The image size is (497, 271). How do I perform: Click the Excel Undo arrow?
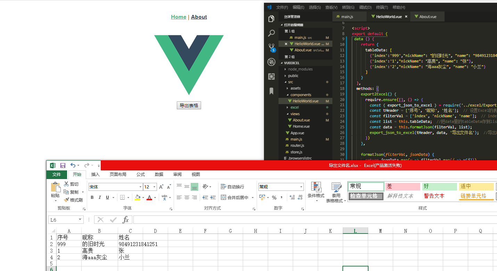pos(73,166)
